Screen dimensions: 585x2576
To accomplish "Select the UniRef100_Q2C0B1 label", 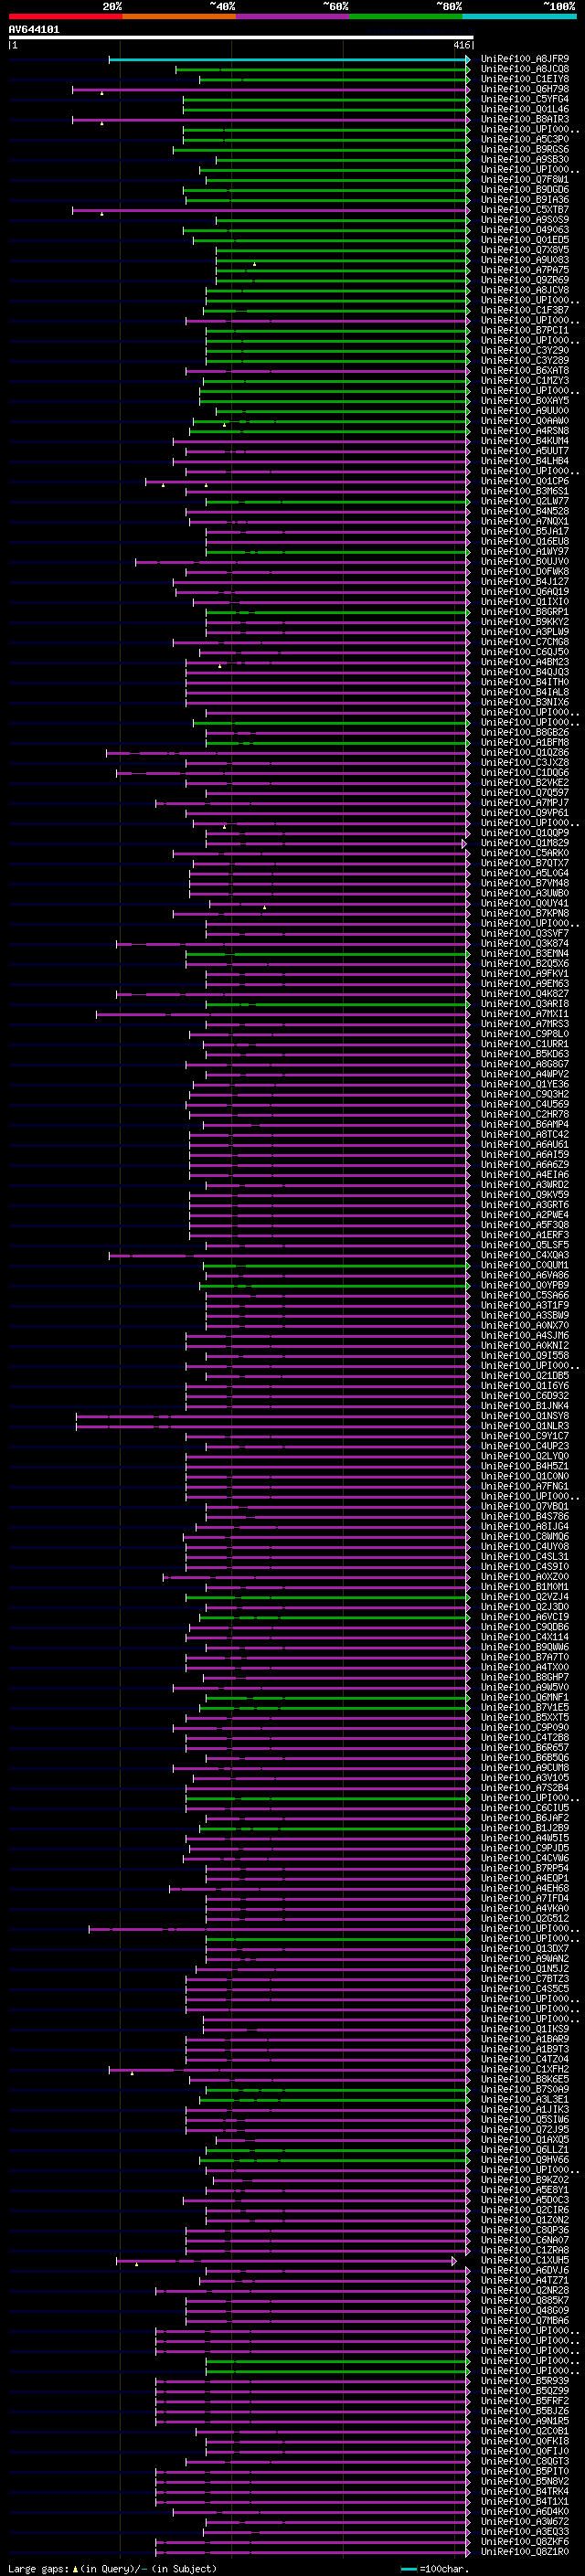I will click(525, 2431).
